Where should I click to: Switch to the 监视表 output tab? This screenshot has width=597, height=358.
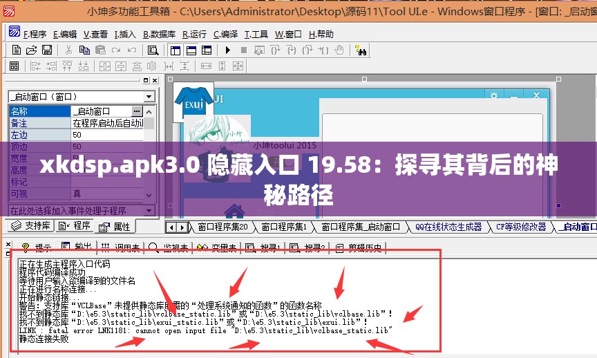169,247
